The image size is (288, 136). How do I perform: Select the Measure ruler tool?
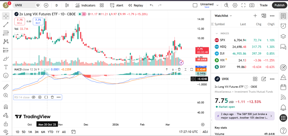(x=6, y=87)
